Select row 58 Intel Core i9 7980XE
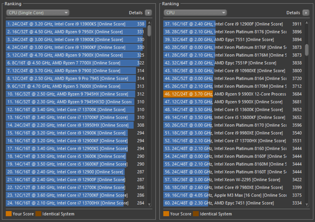315x222 pixels. [x=233, y=187]
